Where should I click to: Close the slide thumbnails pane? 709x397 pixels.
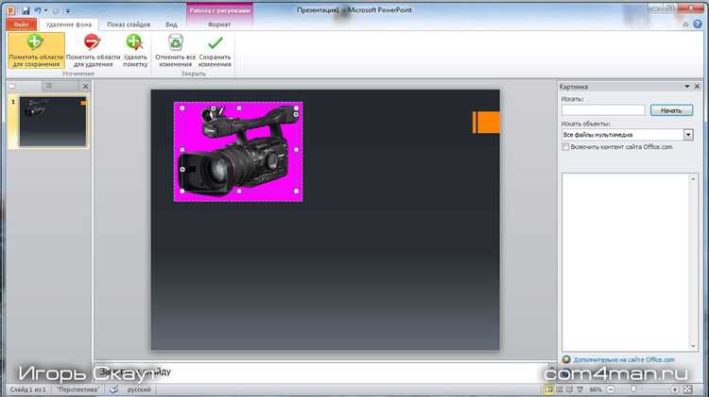pyautogui.click(x=85, y=86)
